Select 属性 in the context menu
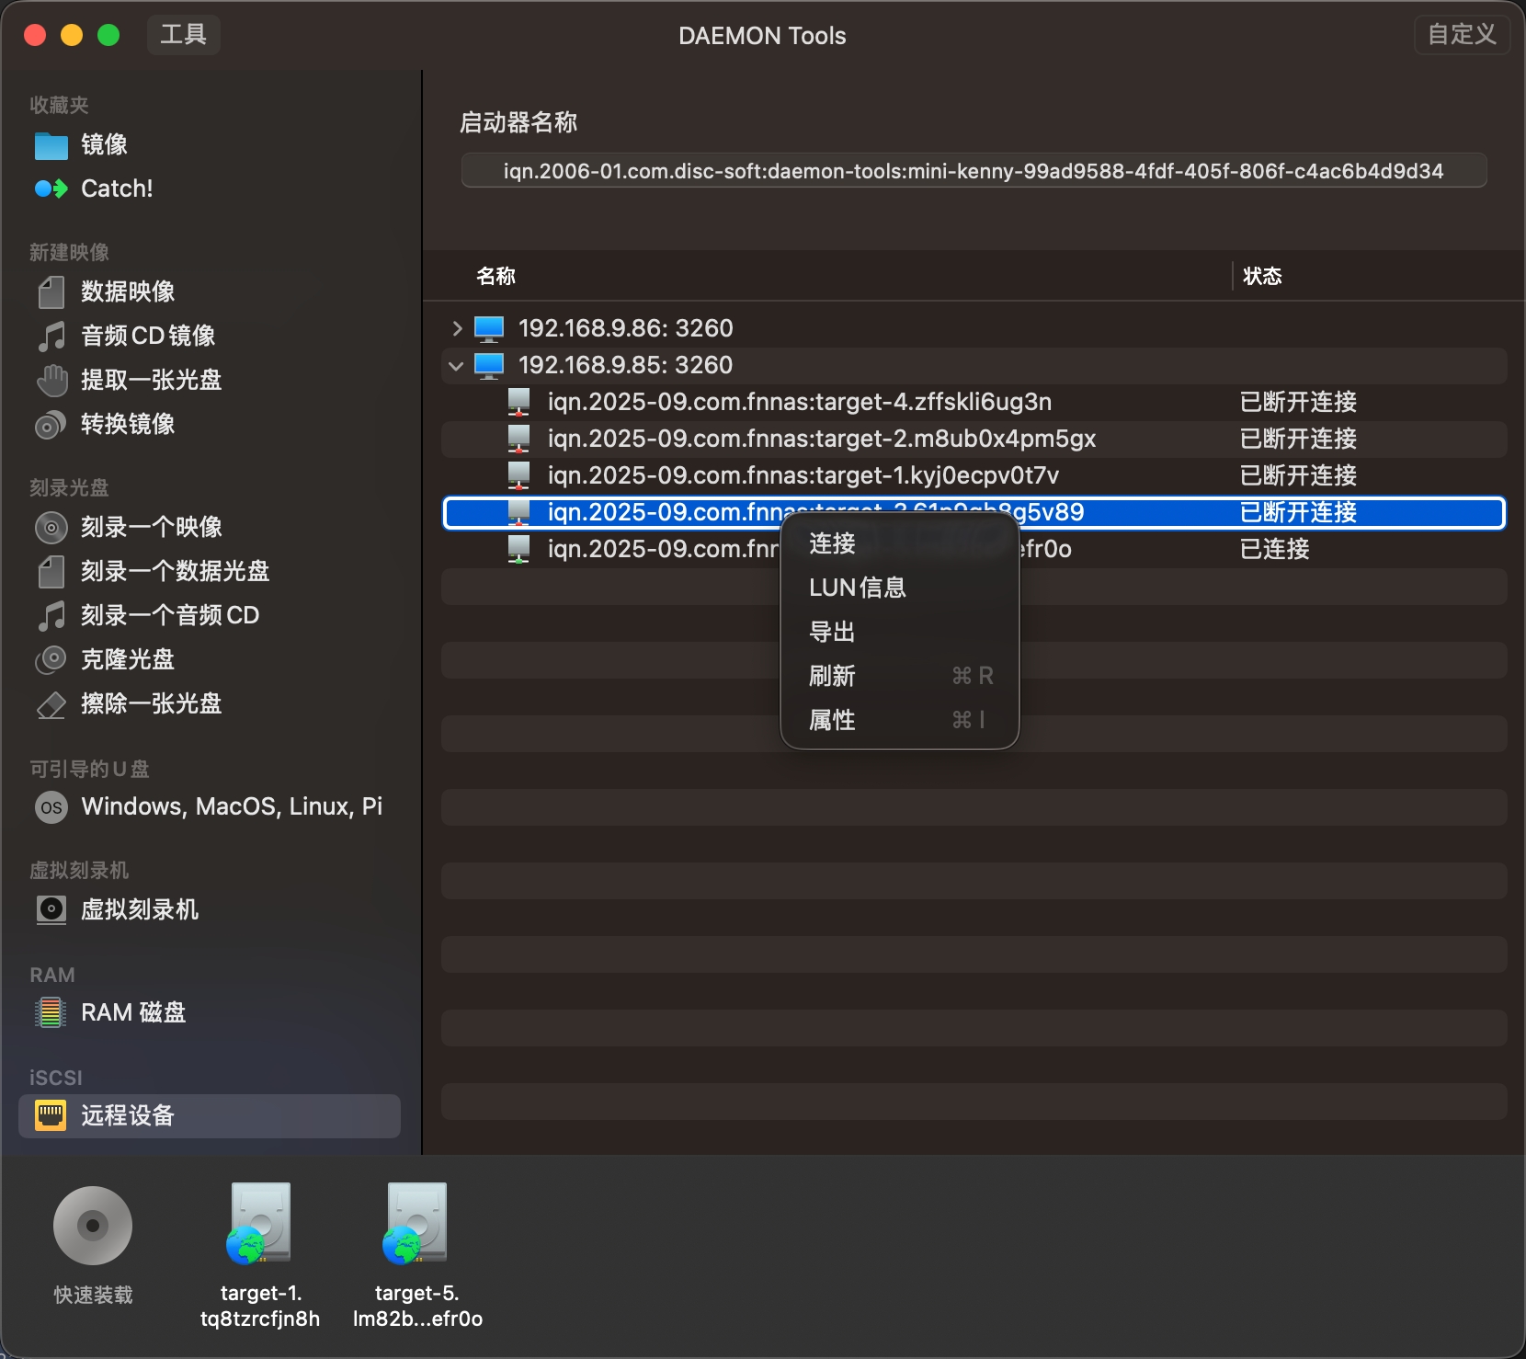This screenshot has width=1526, height=1359. click(832, 720)
